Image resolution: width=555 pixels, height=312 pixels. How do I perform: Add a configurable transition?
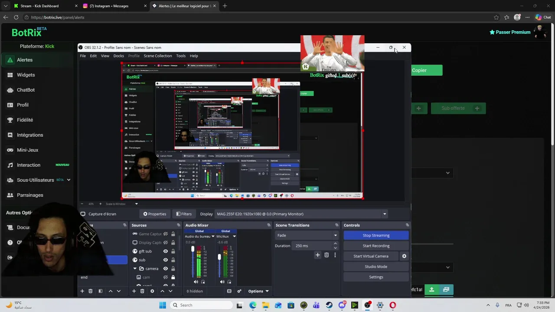point(318,255)
